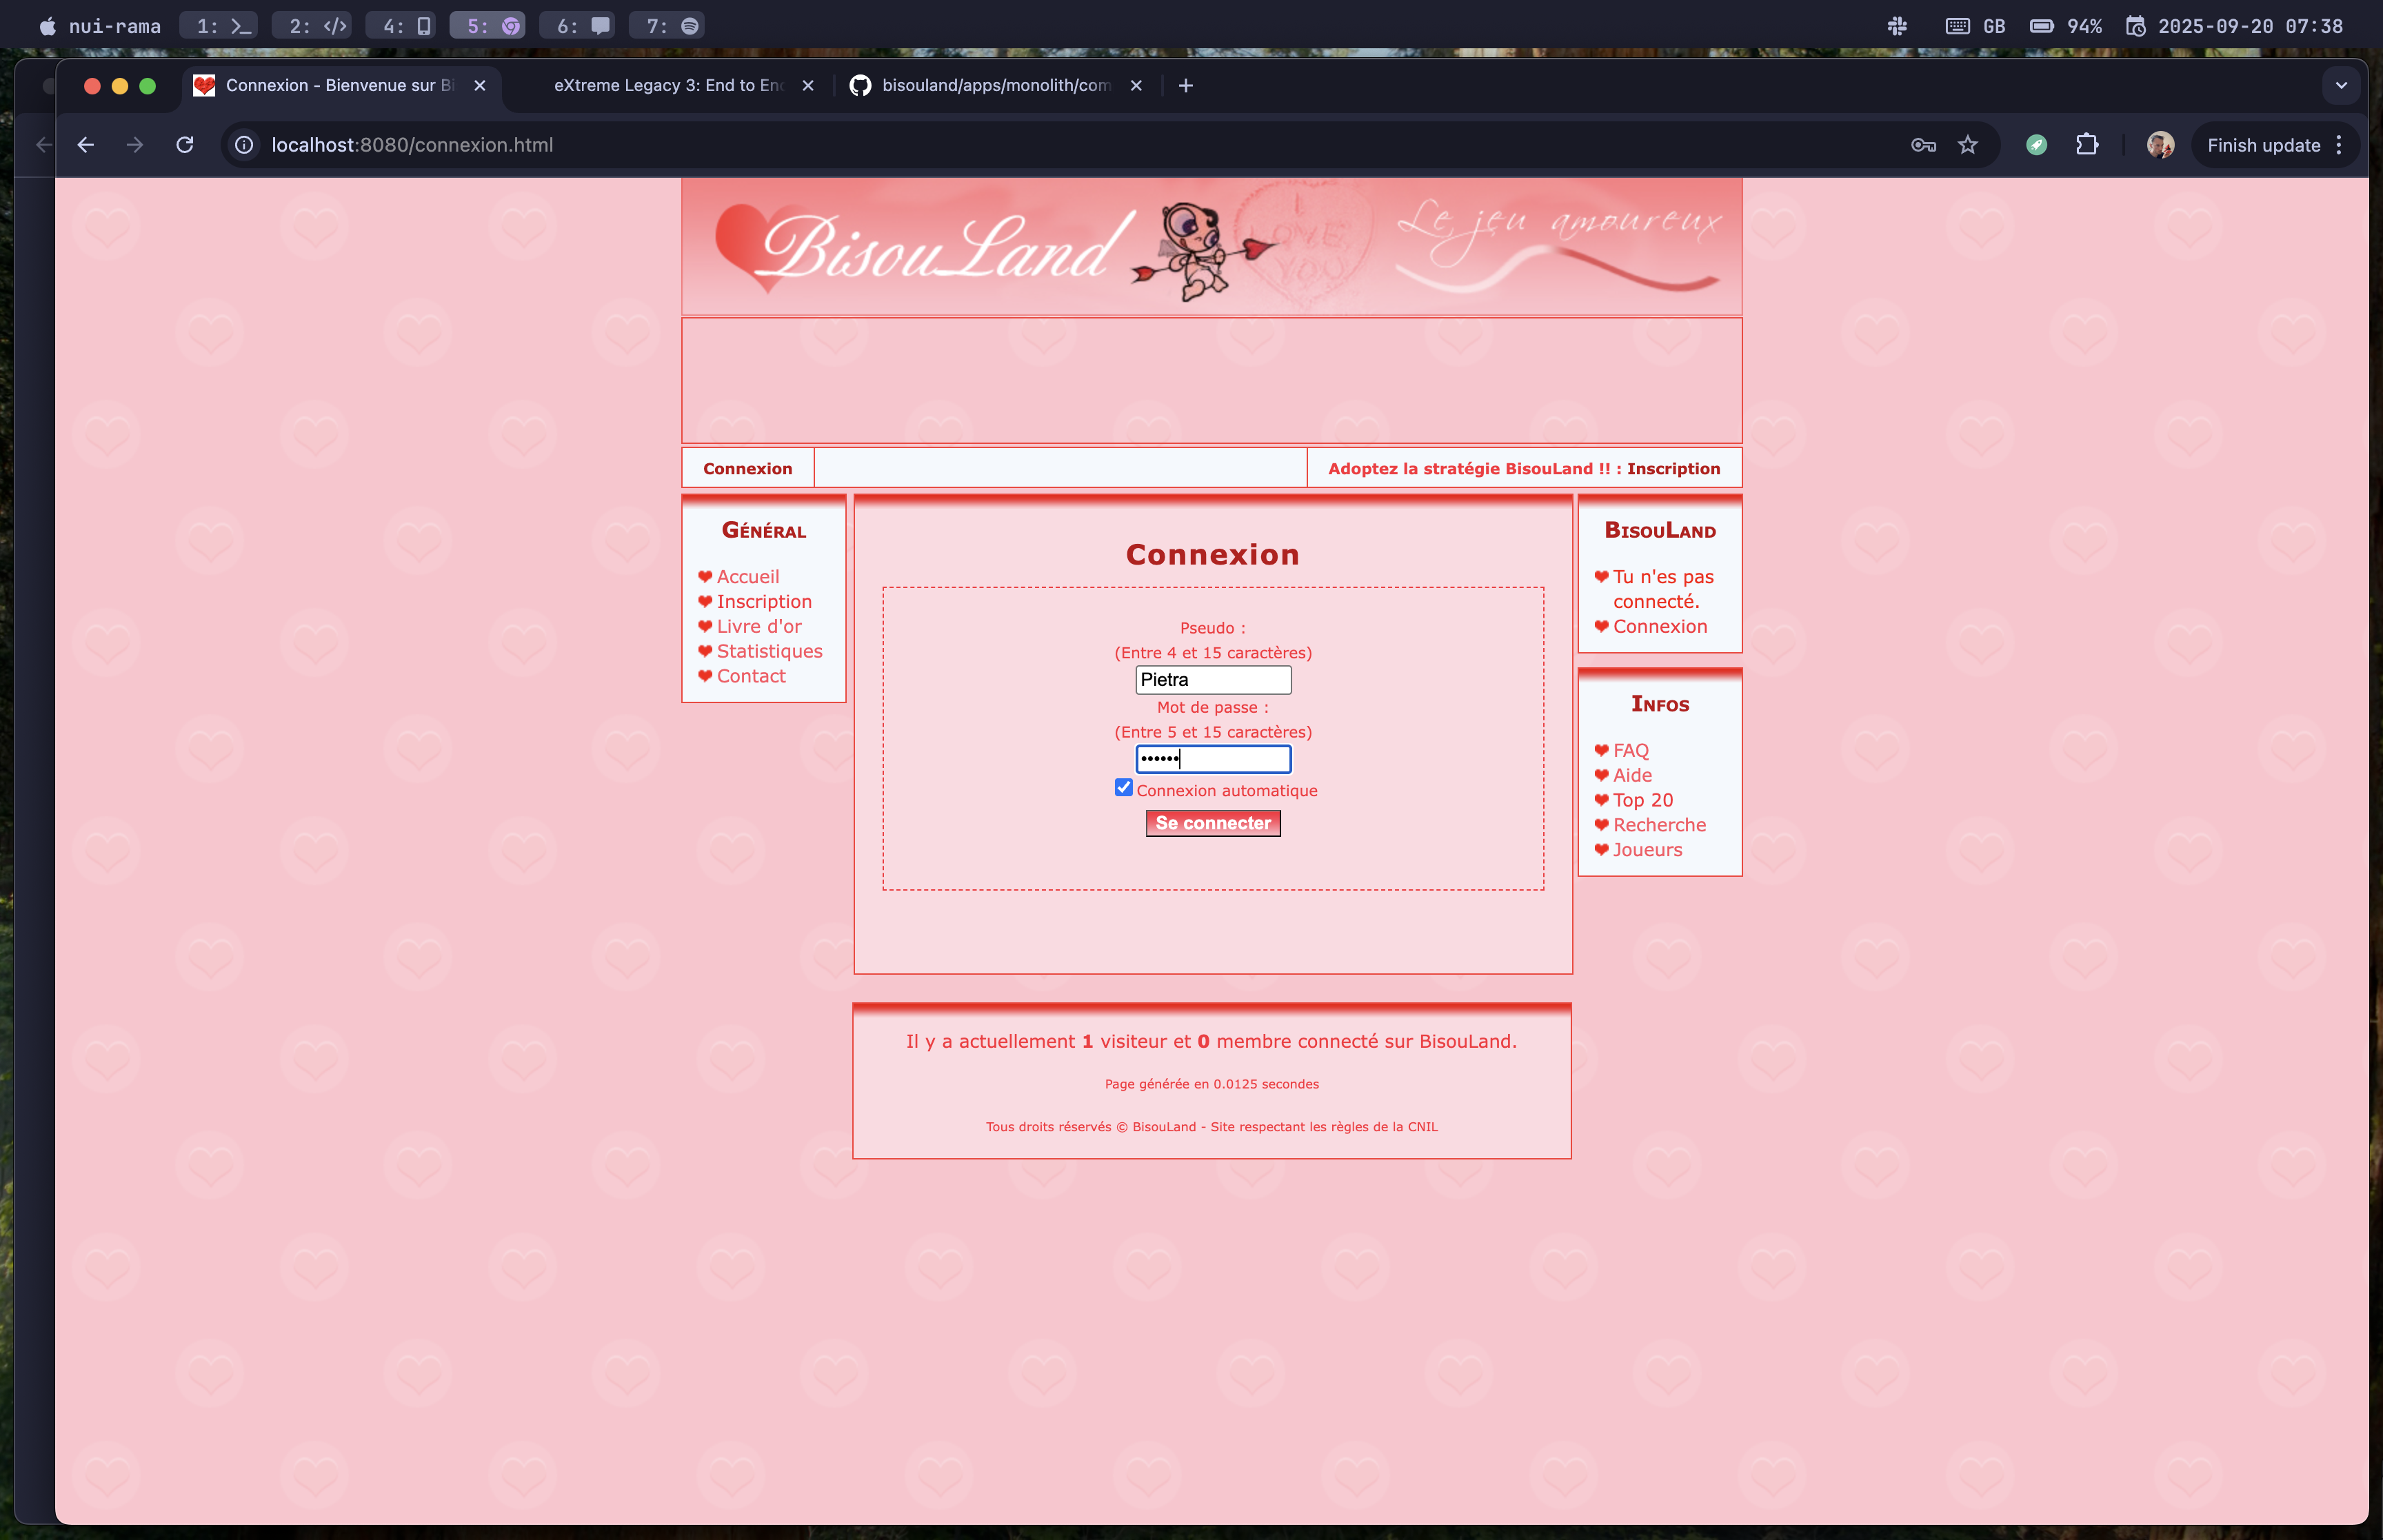The width and height of the screenshot is (2383, 1540).
Task: Open the Aide link
Action: pos(1632,776)
